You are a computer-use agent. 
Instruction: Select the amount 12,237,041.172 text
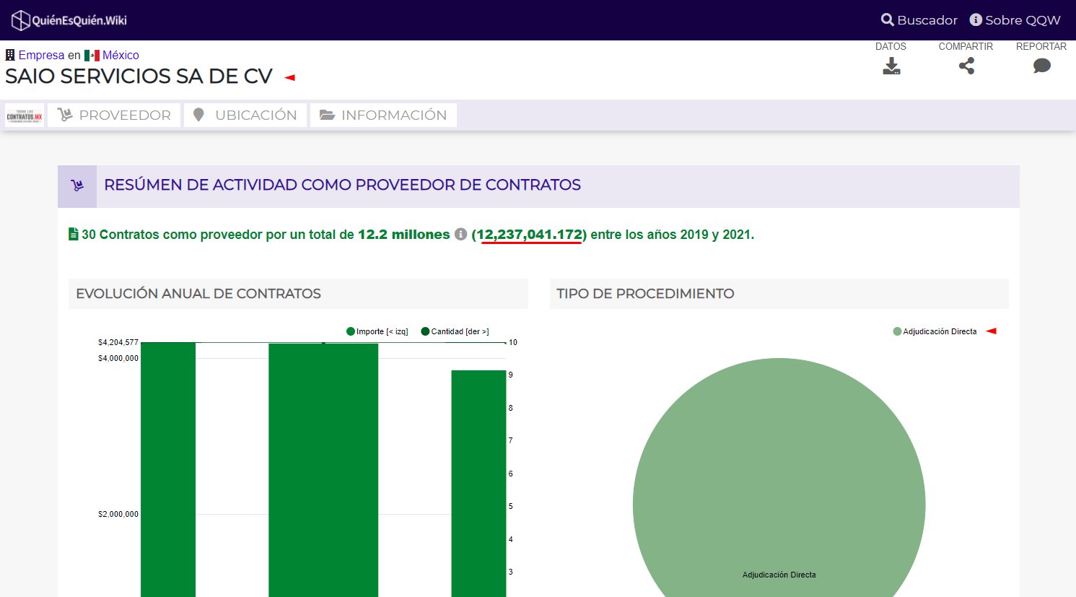click(x=530, y=235)
